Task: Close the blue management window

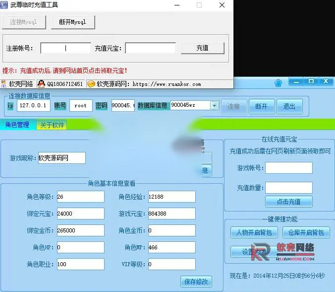Action: pos(326,81)
